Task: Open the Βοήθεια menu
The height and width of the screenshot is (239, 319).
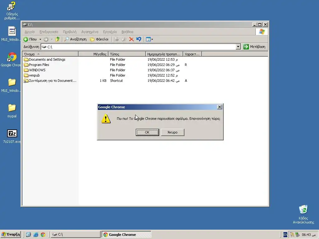Action: point(127,32)
